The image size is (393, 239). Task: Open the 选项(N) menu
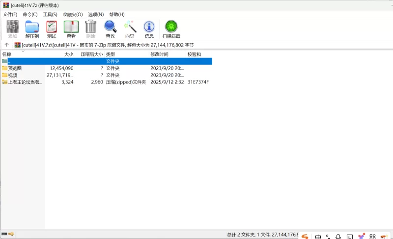pyautogui.click(x=96, y=15)
